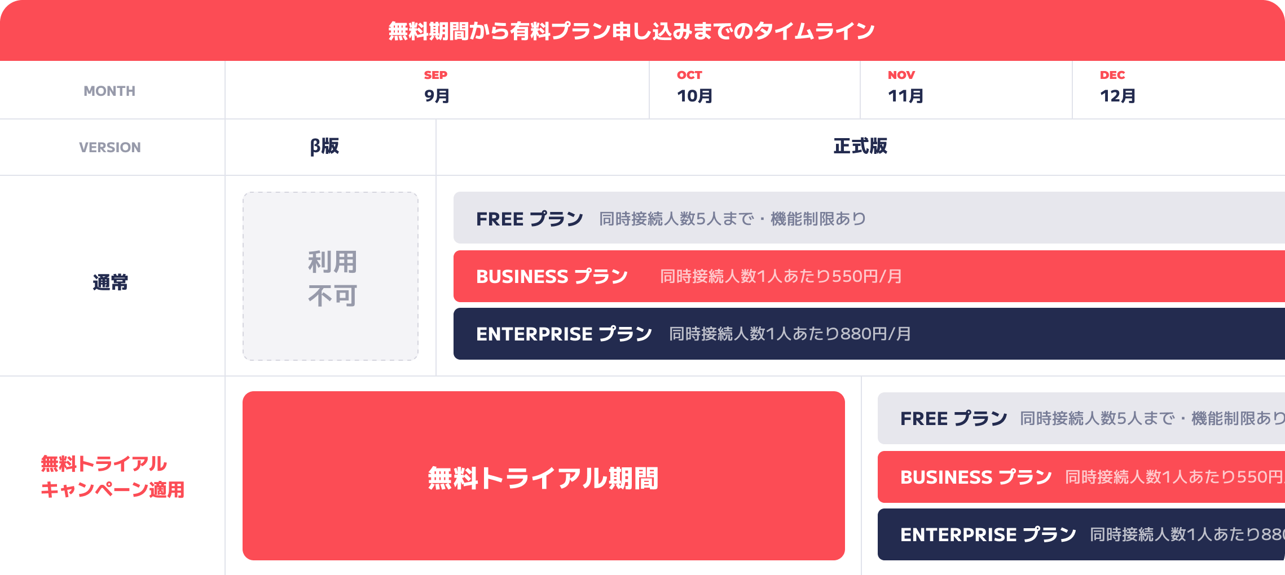Screen dimensions: 1285x575
Task: Click the 通常 row label
Action: (x=111, y=282)
